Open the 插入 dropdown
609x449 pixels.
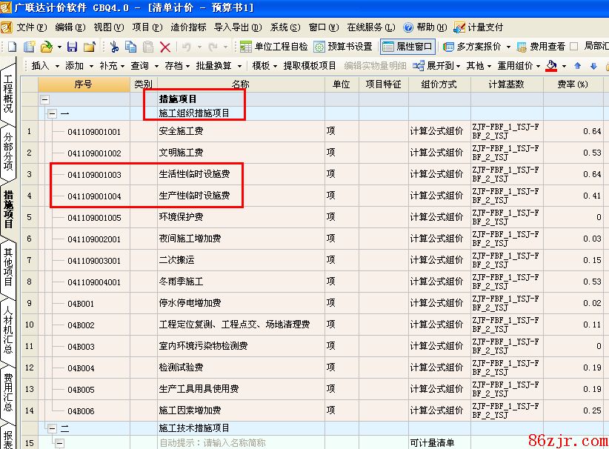click(x=44, y=66)
